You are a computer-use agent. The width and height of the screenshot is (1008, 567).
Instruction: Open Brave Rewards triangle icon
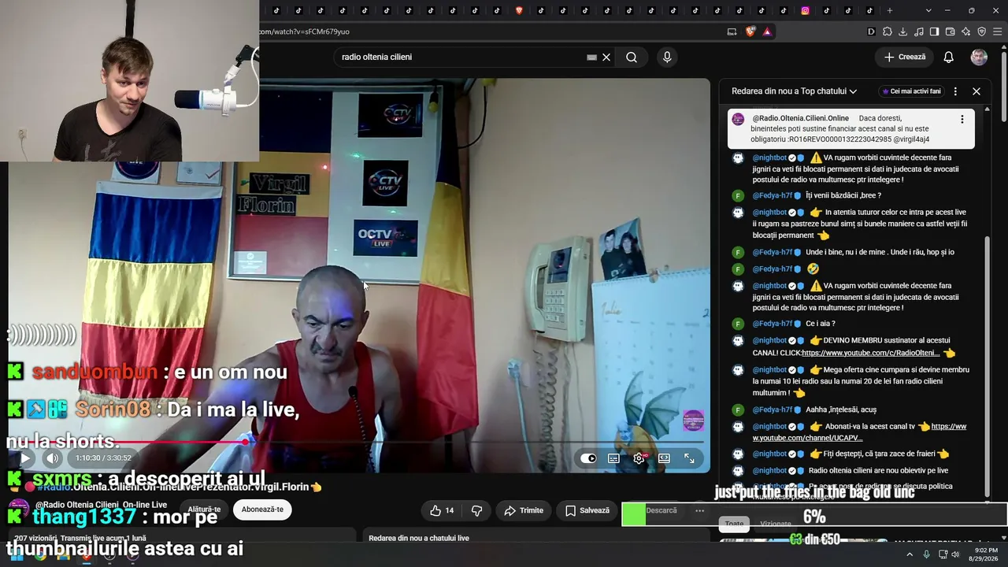(x=767, y=31)
